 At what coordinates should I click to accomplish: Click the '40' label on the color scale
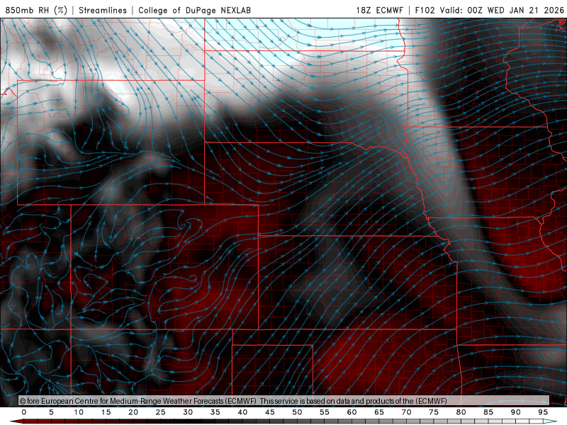click(242, 412)
